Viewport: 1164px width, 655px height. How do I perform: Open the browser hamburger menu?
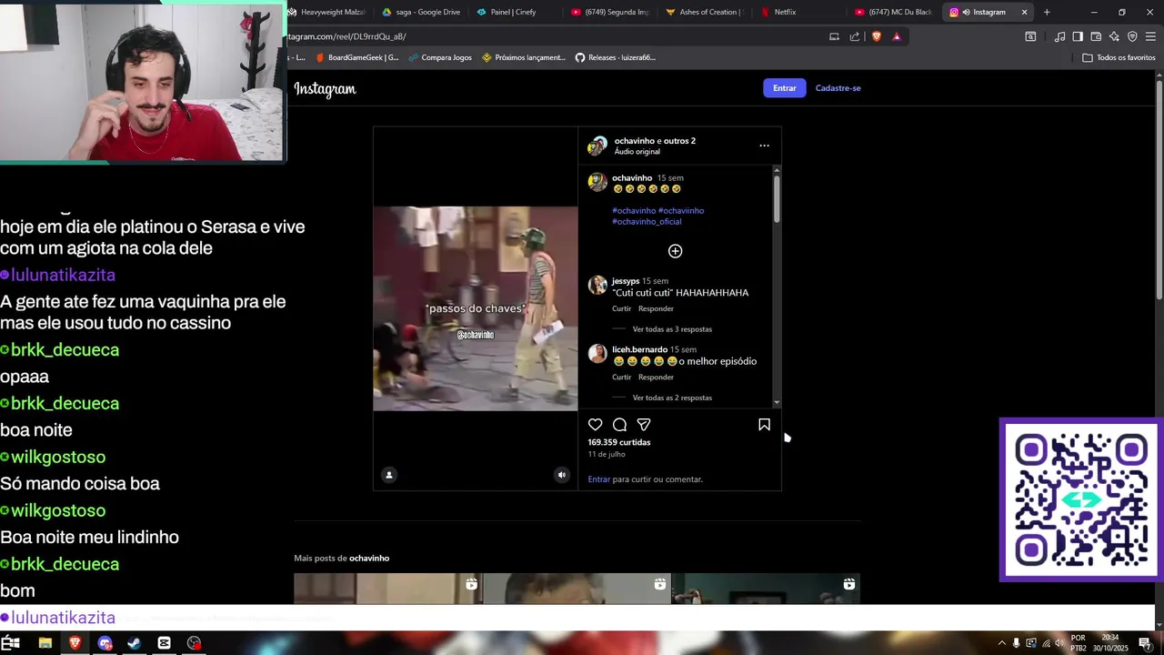(x=1150, y=36)
